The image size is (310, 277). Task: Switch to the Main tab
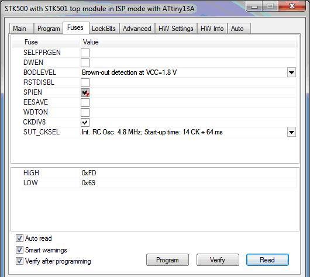tap(22, 29)
